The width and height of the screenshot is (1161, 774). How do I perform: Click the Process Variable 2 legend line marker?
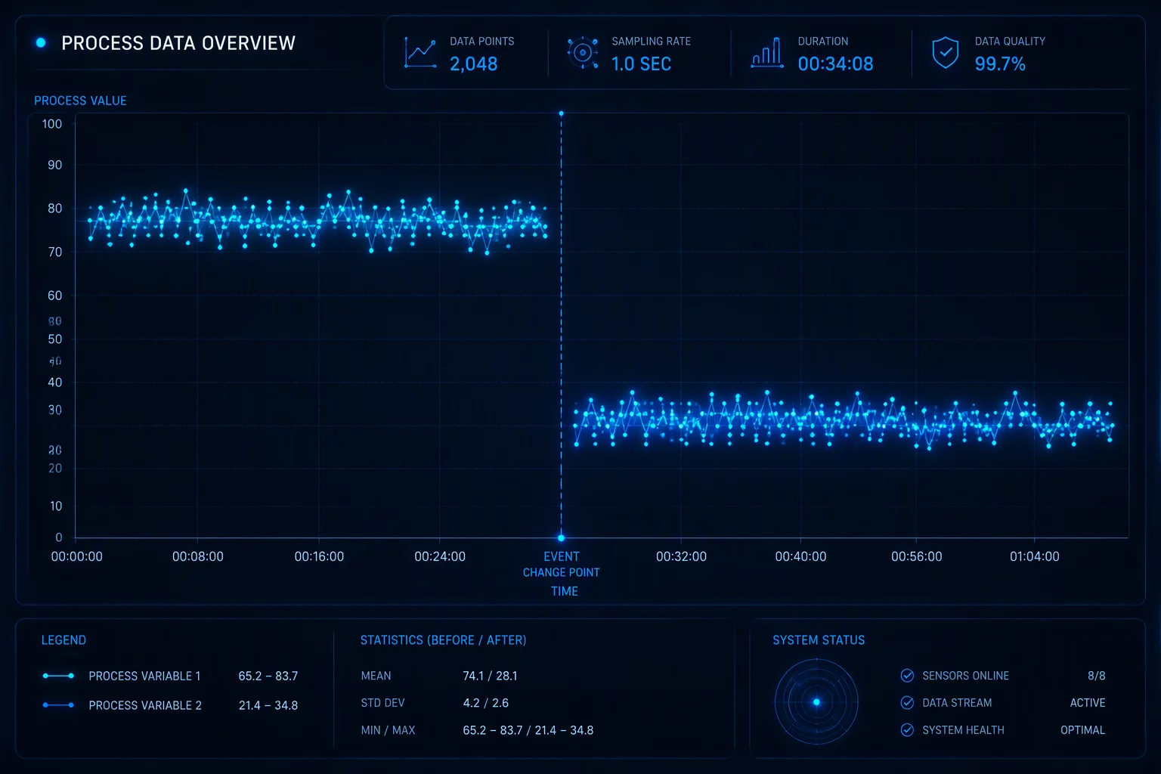(x=58, y=705)
